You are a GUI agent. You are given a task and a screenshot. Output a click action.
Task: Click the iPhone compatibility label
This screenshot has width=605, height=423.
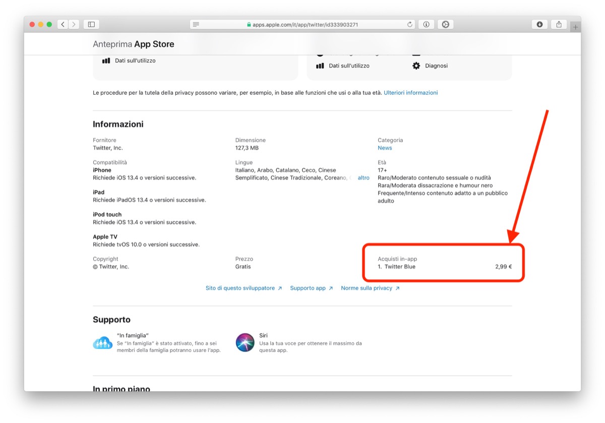click(x=102, y=170)
